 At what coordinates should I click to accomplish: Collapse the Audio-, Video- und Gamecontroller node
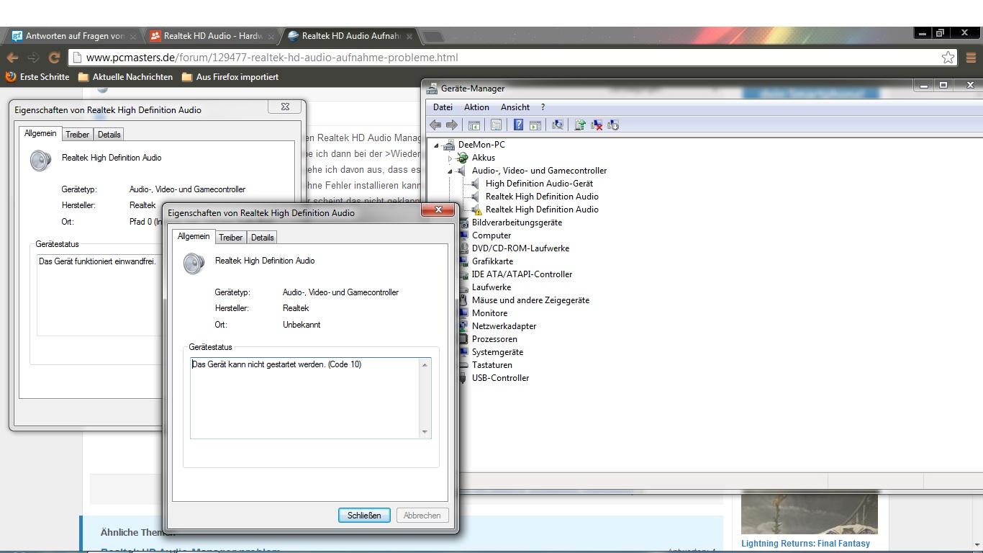[x=450, y=171]
